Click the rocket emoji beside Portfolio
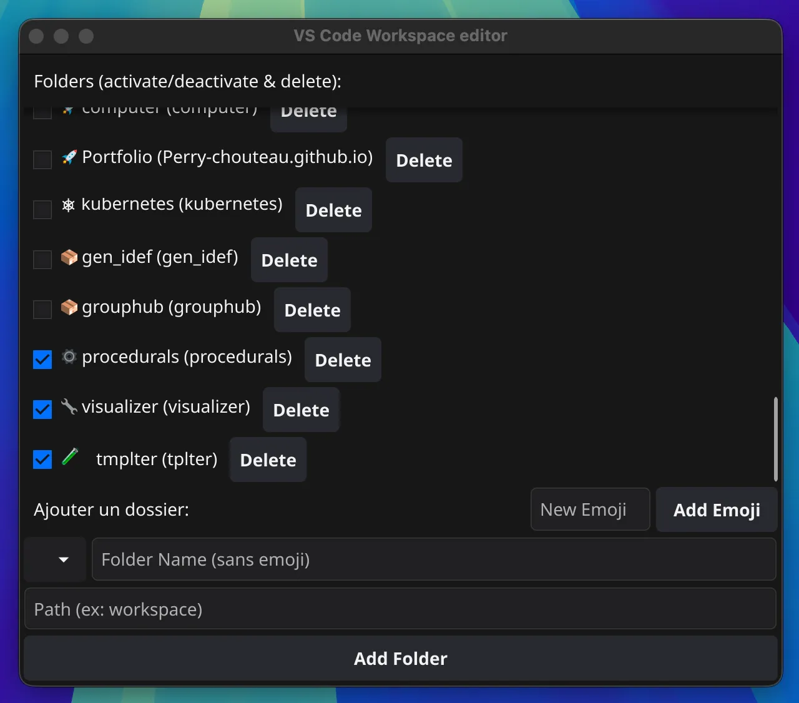 coord(69,157)
